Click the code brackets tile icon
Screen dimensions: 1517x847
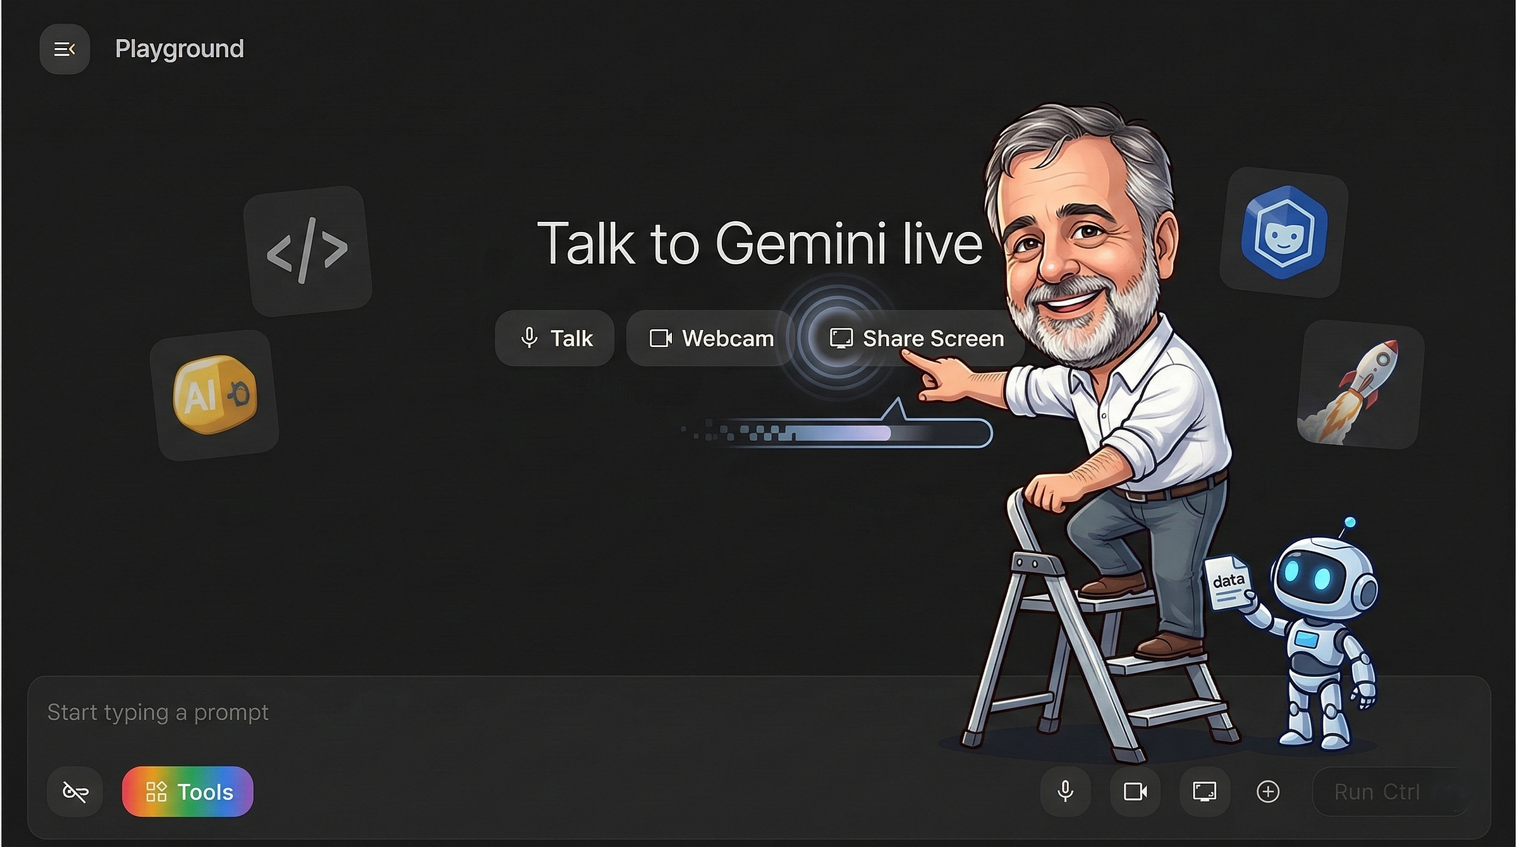(307, 251)
